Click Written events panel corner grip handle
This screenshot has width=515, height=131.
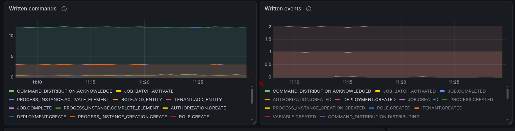tap(510, 123)
